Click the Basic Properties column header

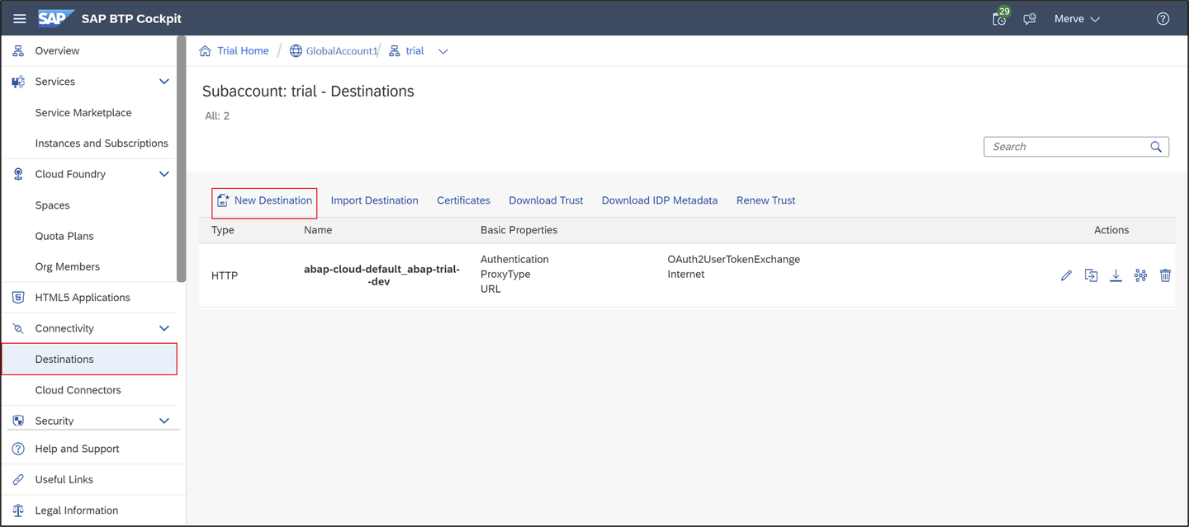coord(519,230)
